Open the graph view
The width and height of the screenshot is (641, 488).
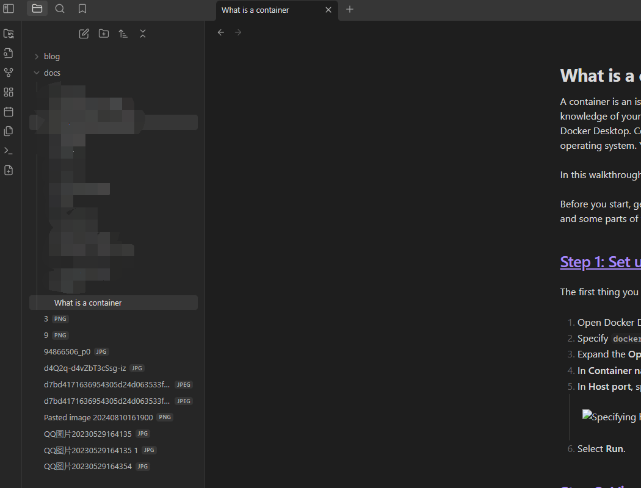[x=9, y=72]
